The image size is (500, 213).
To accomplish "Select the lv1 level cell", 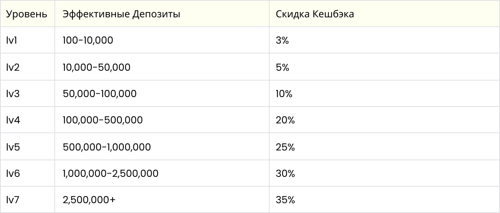I will pos(28,40).
